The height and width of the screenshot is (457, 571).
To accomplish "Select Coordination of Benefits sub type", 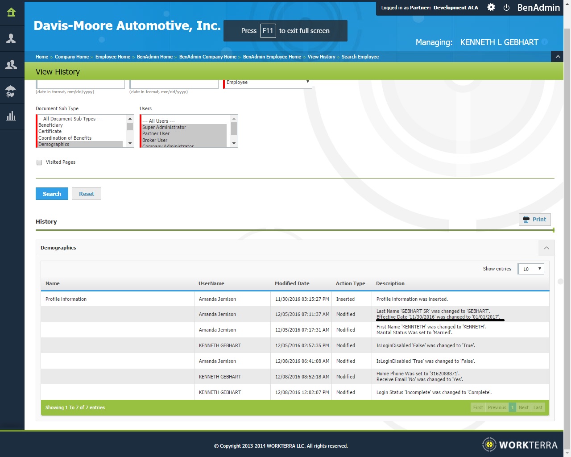I will (x=80, y=138).
